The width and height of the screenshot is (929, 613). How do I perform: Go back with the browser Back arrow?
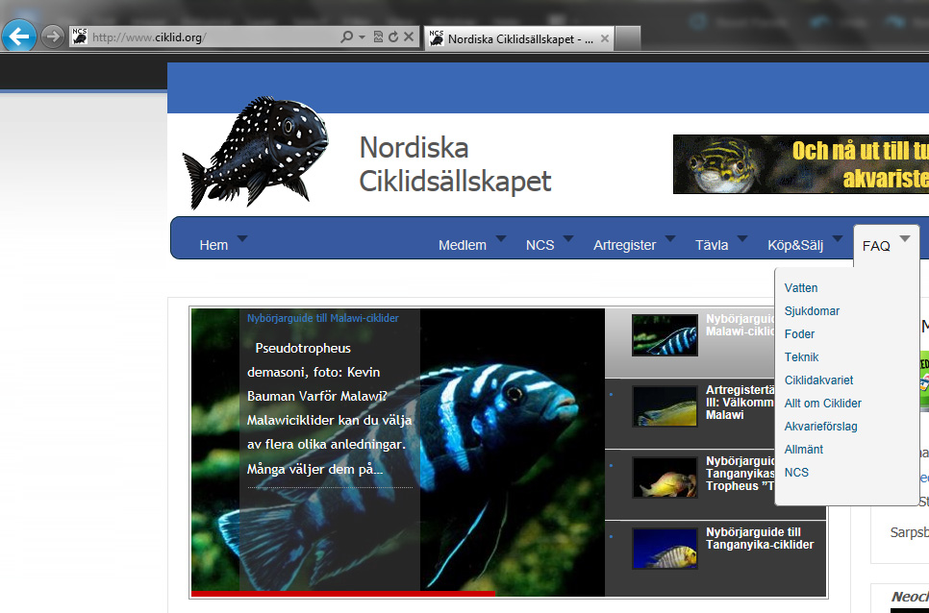pos(19,37)
